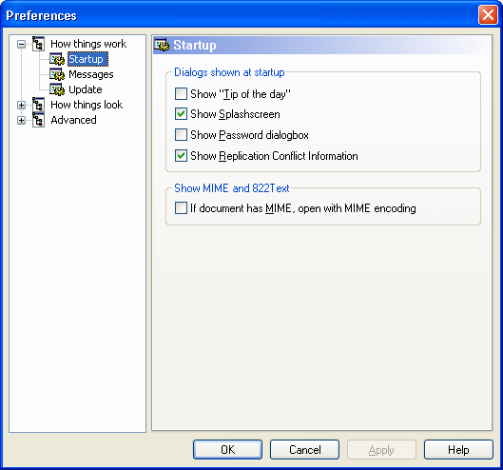This screenshot has height=470, width=503.
Task: Collapse the How things work node
Action: click(x=21, y=44)
